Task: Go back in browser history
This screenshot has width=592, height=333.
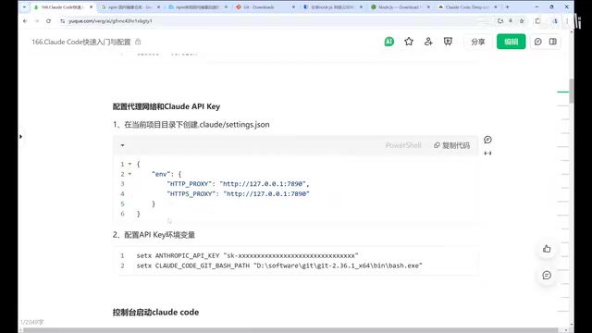Action: [x=25, y=21]
